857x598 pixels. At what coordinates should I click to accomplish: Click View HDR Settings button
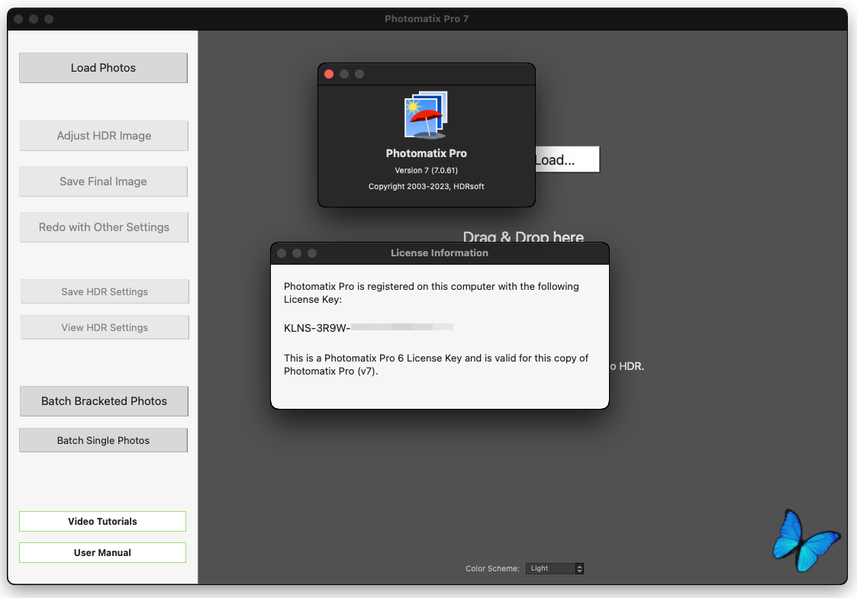pyautogui.click(x=105, y=327)
